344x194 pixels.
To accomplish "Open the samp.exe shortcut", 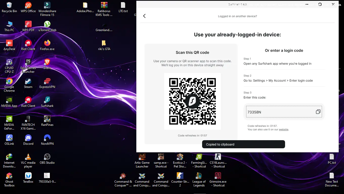I will pyautogui.click(x=161, y=161).
